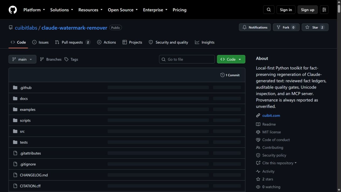Click the eye icon beside 0 watching
Viewport: 341px width, 192px height.
[x=258, y=187]
